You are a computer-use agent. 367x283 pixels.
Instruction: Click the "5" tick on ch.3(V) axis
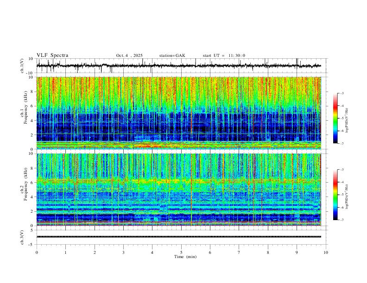click(32, 230)
